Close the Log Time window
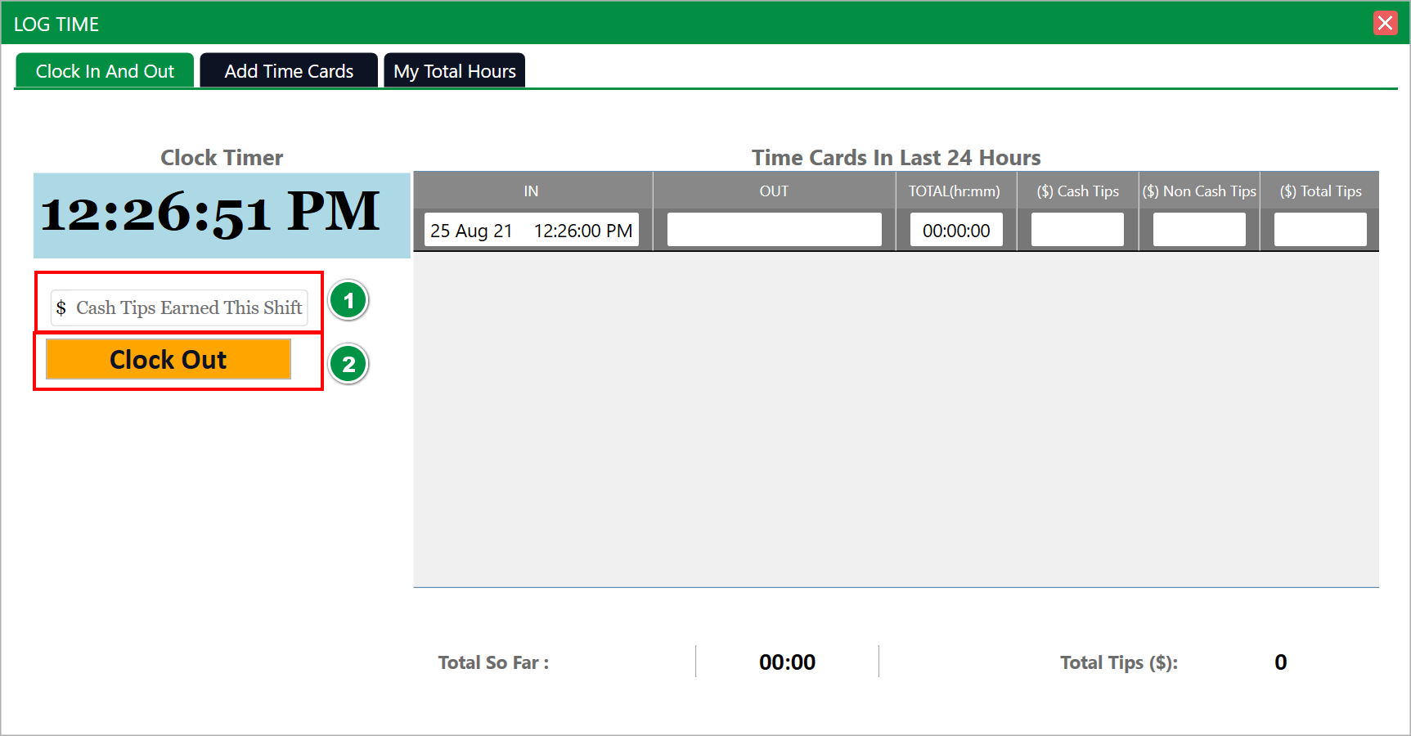Screen dimensions: 1411x736 [1385, 23]
